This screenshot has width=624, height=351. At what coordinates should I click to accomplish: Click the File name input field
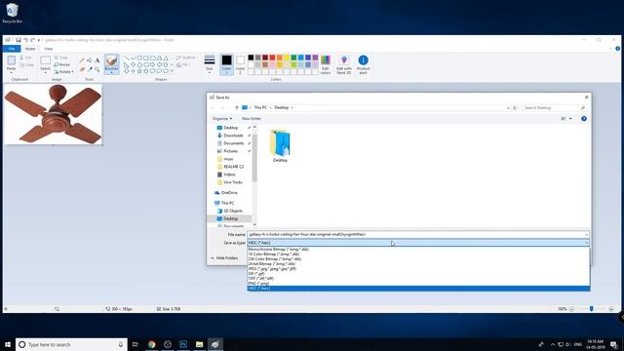(416, 235)
